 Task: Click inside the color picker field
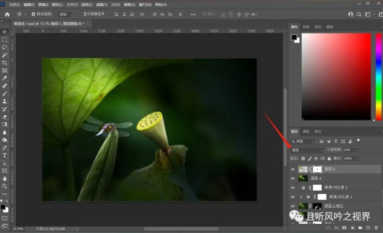coord(336,76)
